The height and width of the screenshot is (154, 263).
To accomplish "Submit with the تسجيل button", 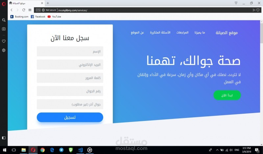I will tap(70, 117).
